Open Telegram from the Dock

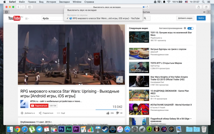[x=39, y=129]
